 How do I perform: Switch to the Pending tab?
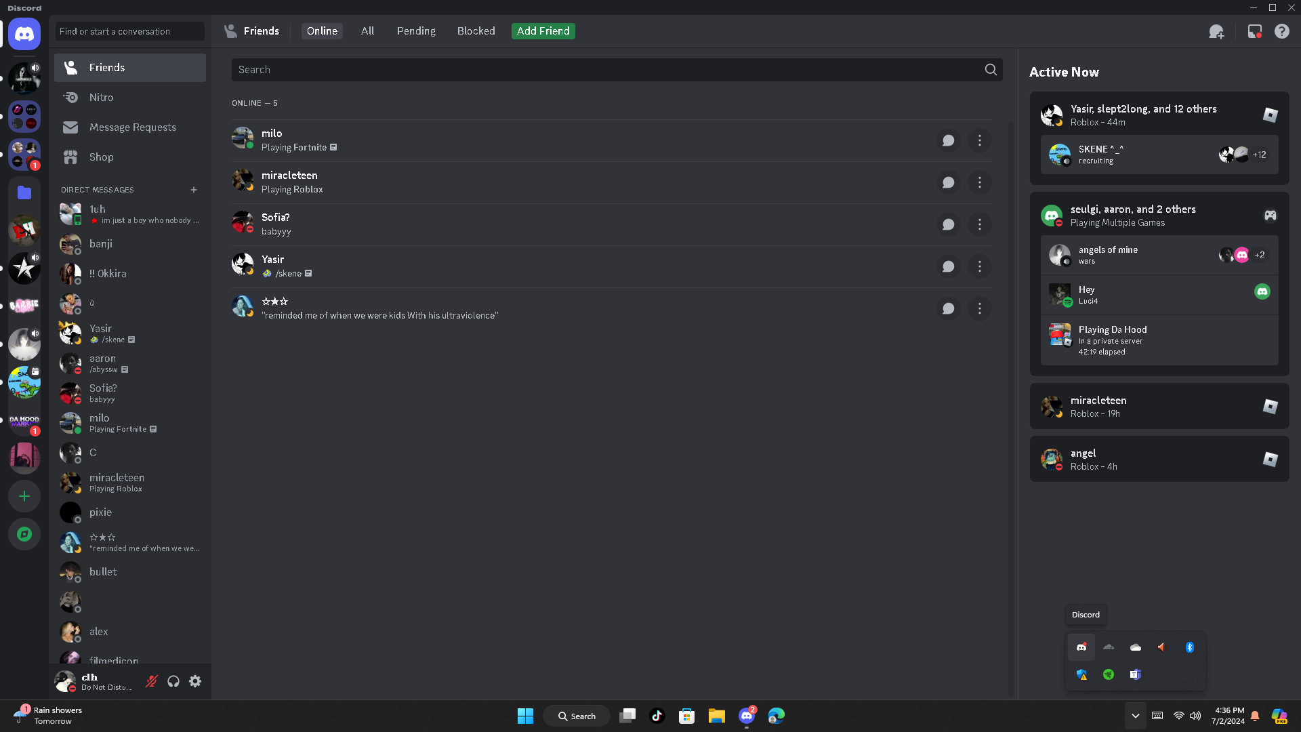[x=416, y=31]
